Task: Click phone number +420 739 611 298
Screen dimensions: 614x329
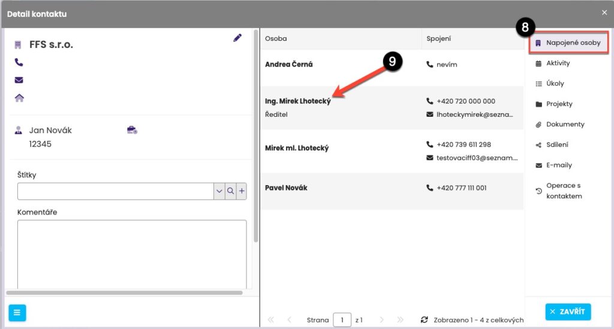Action: click(x=463, y=144)
